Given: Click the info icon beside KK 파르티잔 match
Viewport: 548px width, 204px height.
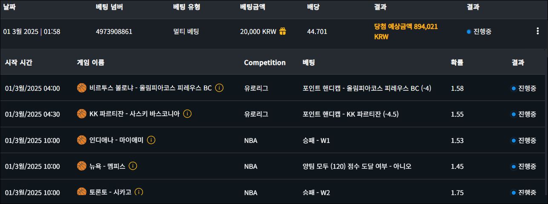Looking at the screenshot, I should (x=187, y=114).
